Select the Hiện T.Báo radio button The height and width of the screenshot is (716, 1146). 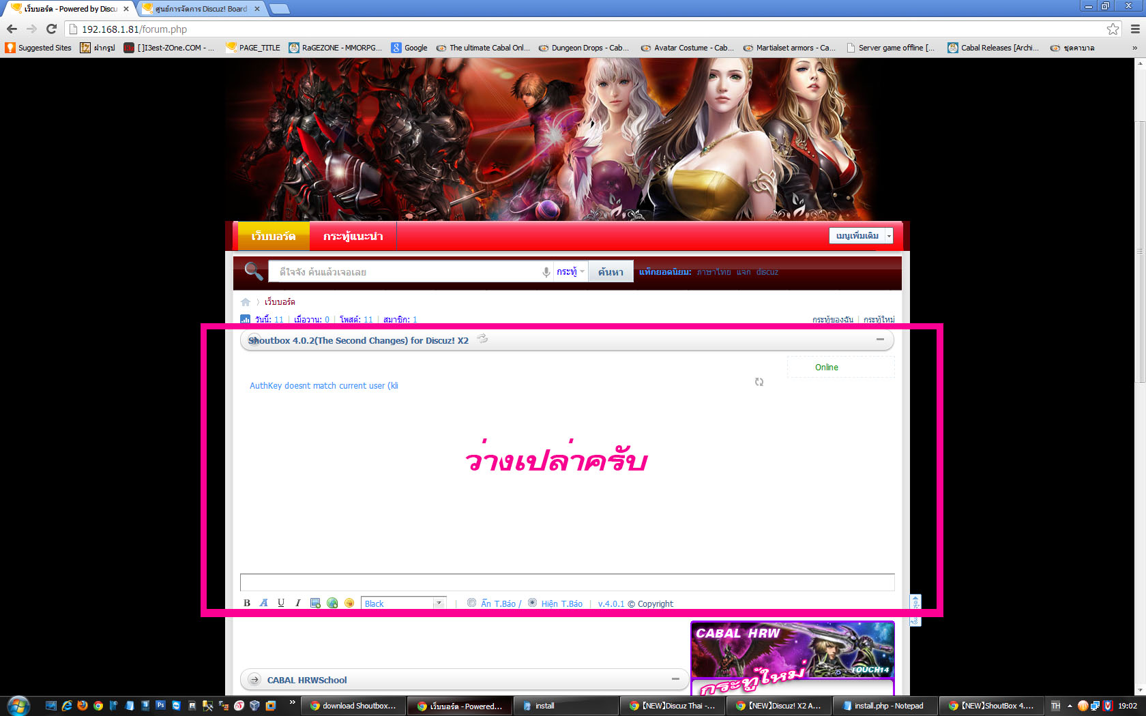(x=532, y=603)
